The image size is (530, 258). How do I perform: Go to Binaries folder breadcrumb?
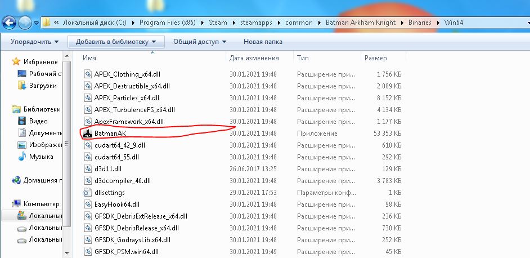click(420, 23)
